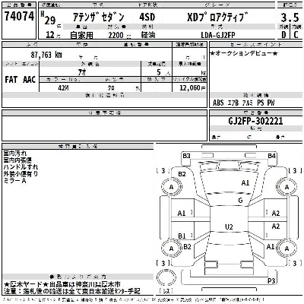Select chassis number GJ2FP-302221

point(255,121)
